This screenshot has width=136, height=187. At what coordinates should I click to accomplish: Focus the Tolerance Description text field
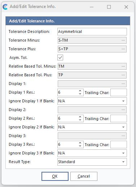coord(92,31)
